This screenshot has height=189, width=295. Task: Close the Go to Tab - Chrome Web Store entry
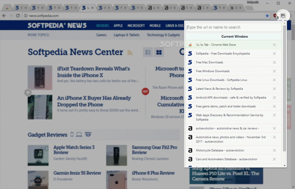[274, 45]
